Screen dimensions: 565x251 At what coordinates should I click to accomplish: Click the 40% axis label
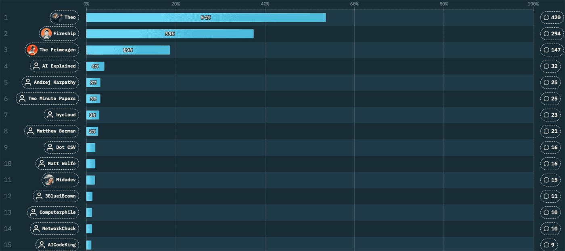(265, 4)
